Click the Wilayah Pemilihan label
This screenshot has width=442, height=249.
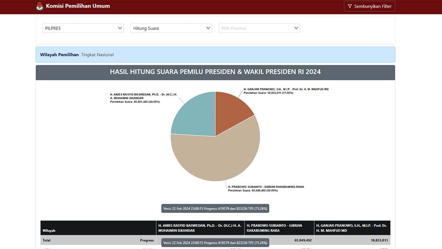(59, 55)
